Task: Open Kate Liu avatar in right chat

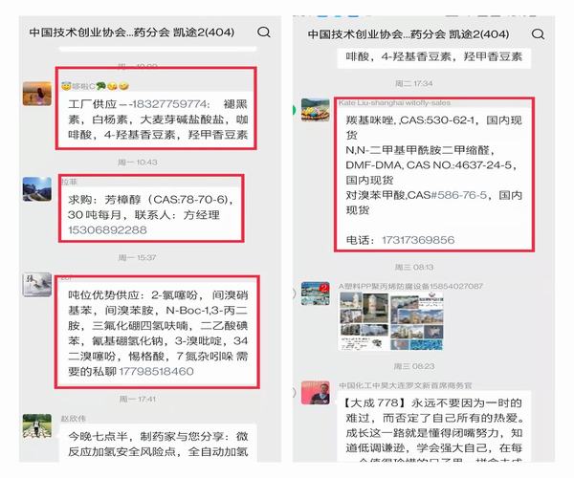Action: 315,110
